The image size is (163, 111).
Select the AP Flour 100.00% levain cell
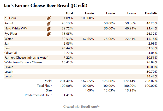click(87, 18)
